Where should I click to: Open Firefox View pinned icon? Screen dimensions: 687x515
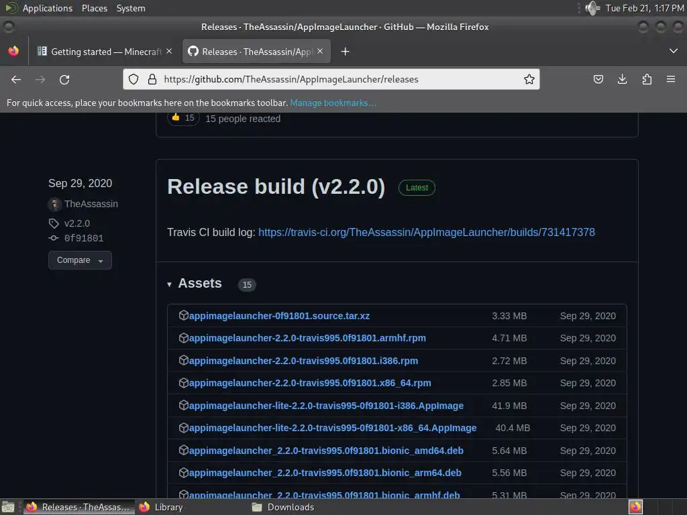pos(13,51)
